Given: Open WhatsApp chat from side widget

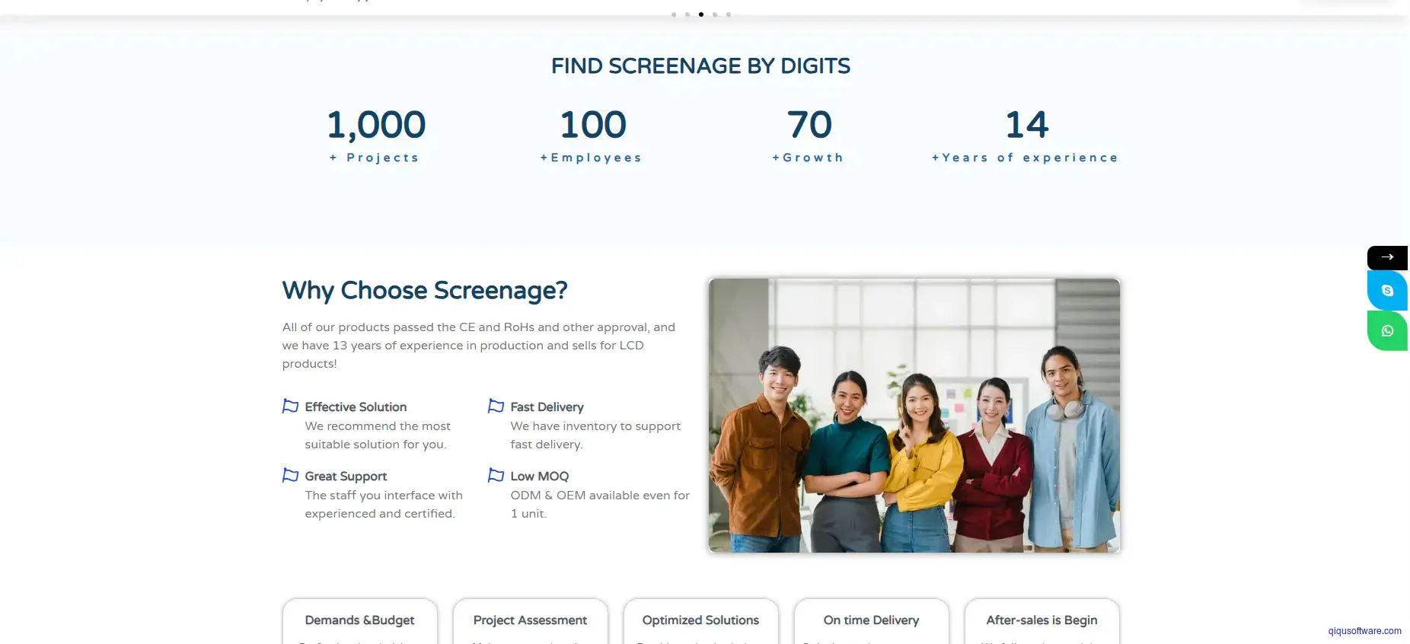Looking at the screenshot, I should tap(1387, 330).
